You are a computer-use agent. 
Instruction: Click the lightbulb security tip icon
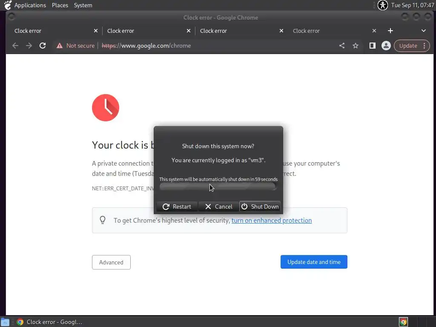click(103, 220)
